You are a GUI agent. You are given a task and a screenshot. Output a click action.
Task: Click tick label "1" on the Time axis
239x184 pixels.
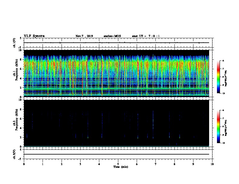43,164
